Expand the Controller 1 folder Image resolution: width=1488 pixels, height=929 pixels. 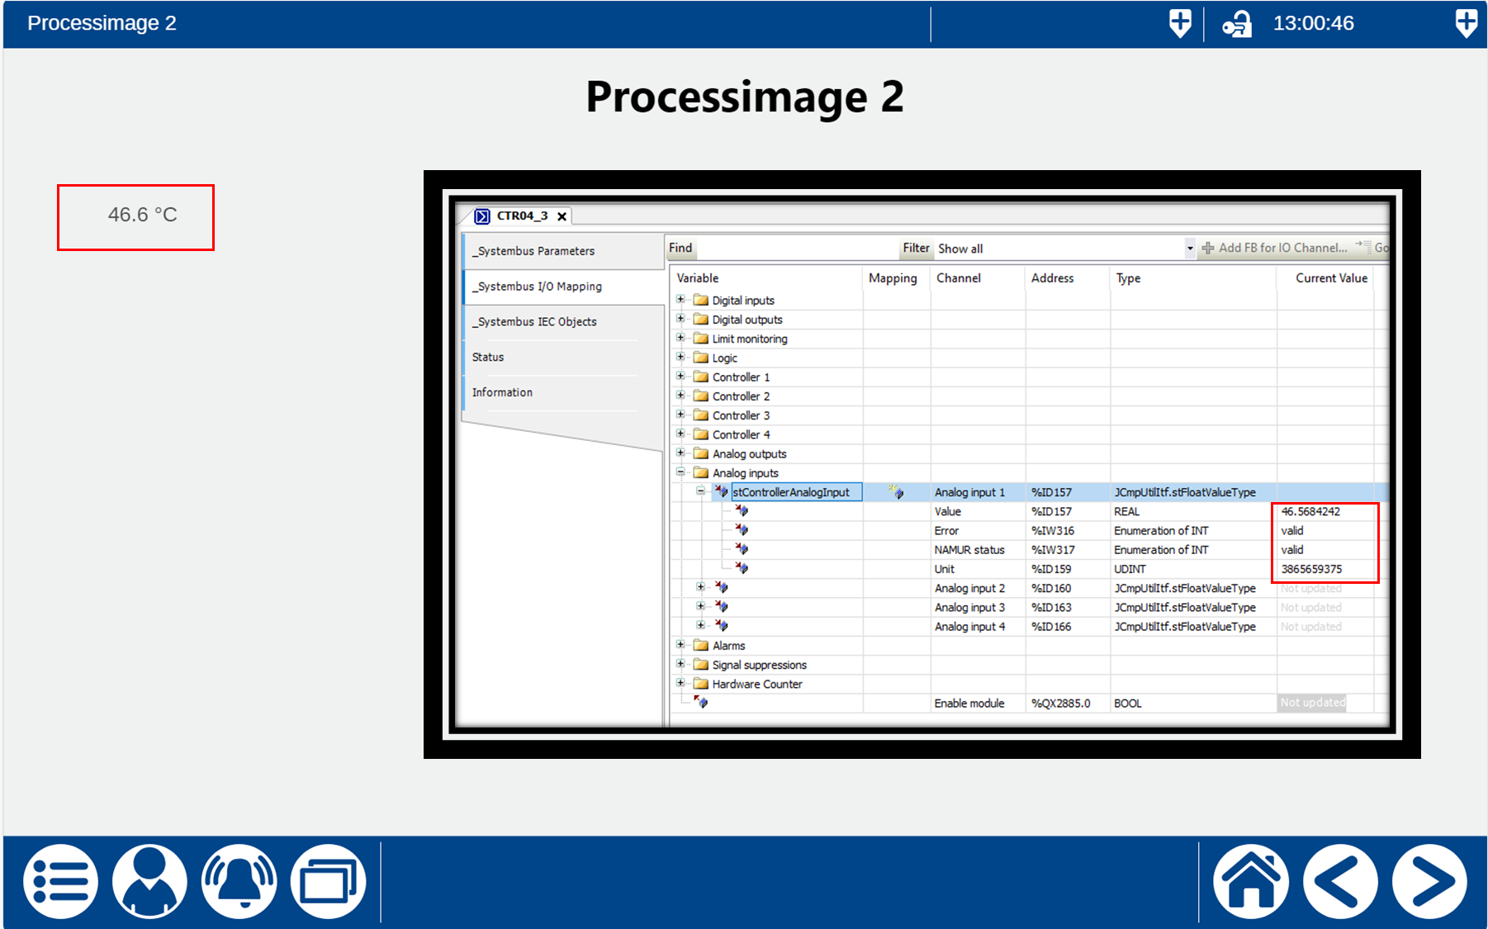(x=680, y=377)
